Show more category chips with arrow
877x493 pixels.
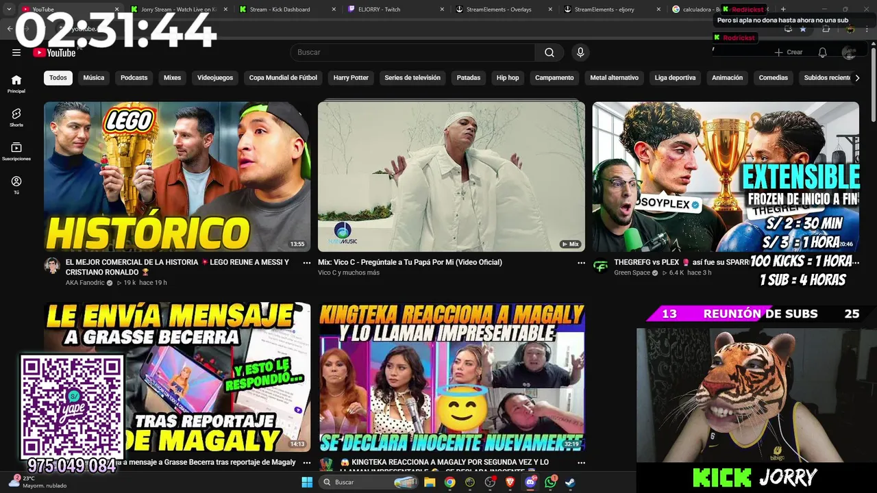point(856,78)
